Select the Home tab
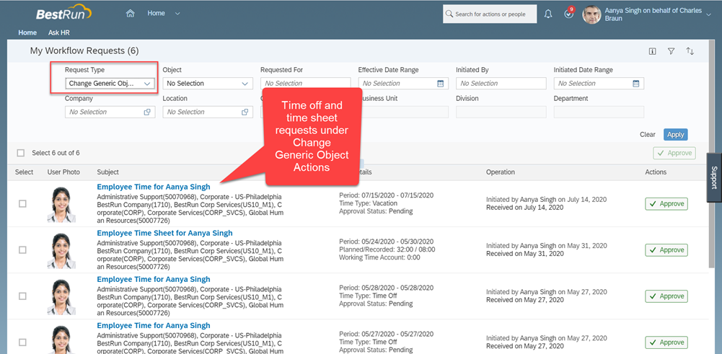The height and width of the screenshot is (354, 722). point(27,32)
